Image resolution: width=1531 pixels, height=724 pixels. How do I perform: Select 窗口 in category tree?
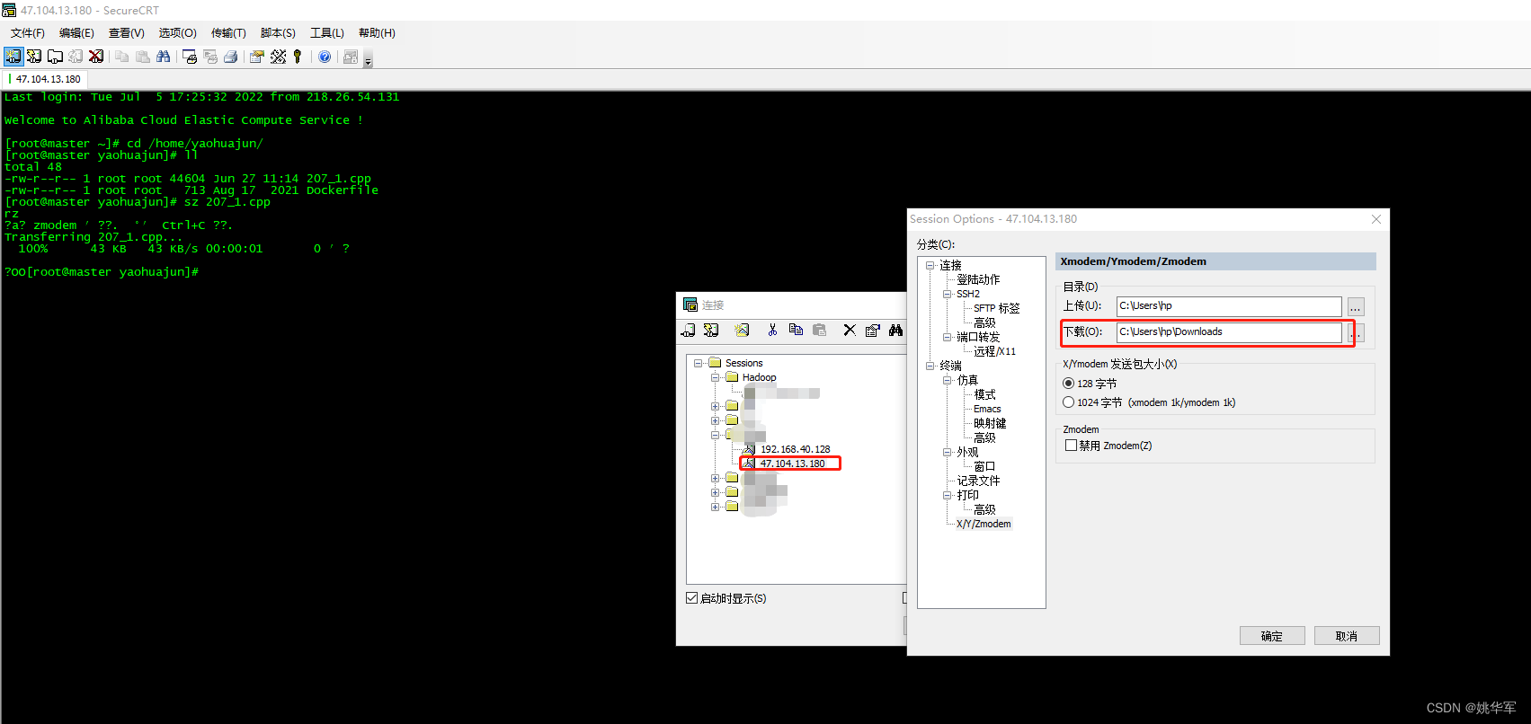(984, 466)
